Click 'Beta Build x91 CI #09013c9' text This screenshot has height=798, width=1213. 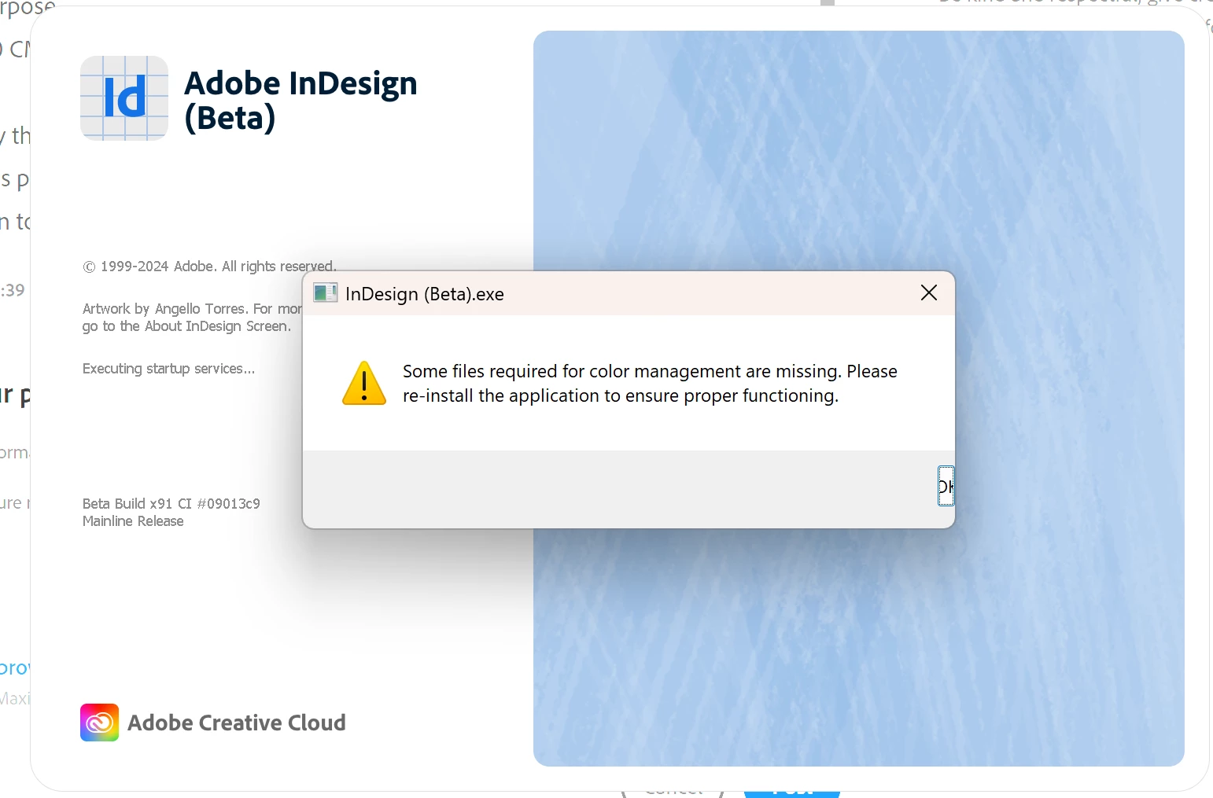pyautogui.click(x=171, y=504)
